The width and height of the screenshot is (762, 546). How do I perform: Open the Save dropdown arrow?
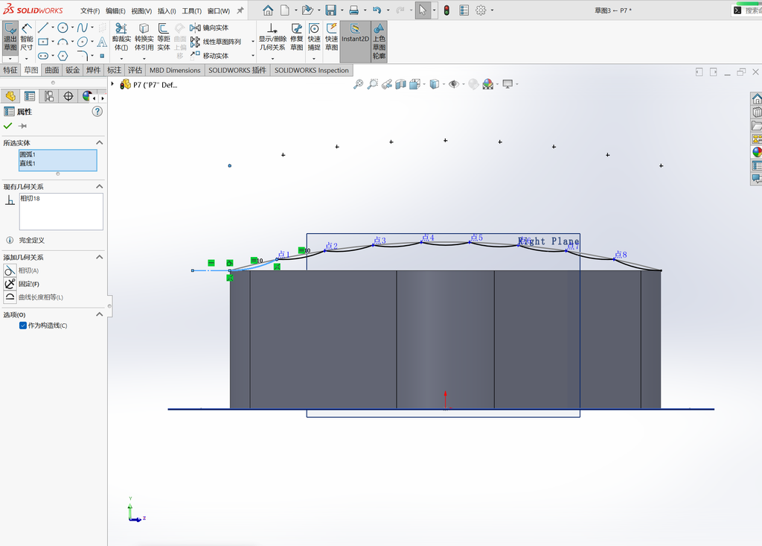(342, 10)
